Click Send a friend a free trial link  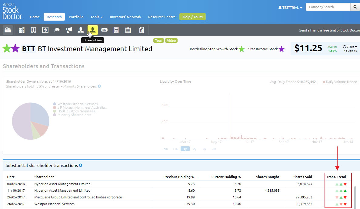[x=329, y=30]
